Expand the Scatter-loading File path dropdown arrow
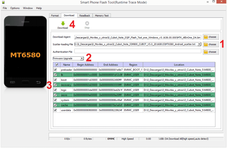The image size is (227, 148). (x=199, y=44)
